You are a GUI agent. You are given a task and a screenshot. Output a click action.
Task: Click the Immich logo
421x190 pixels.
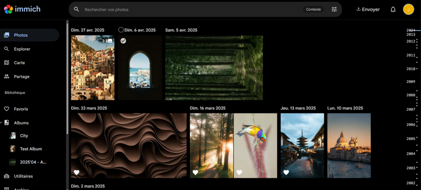tap(22, 9)
